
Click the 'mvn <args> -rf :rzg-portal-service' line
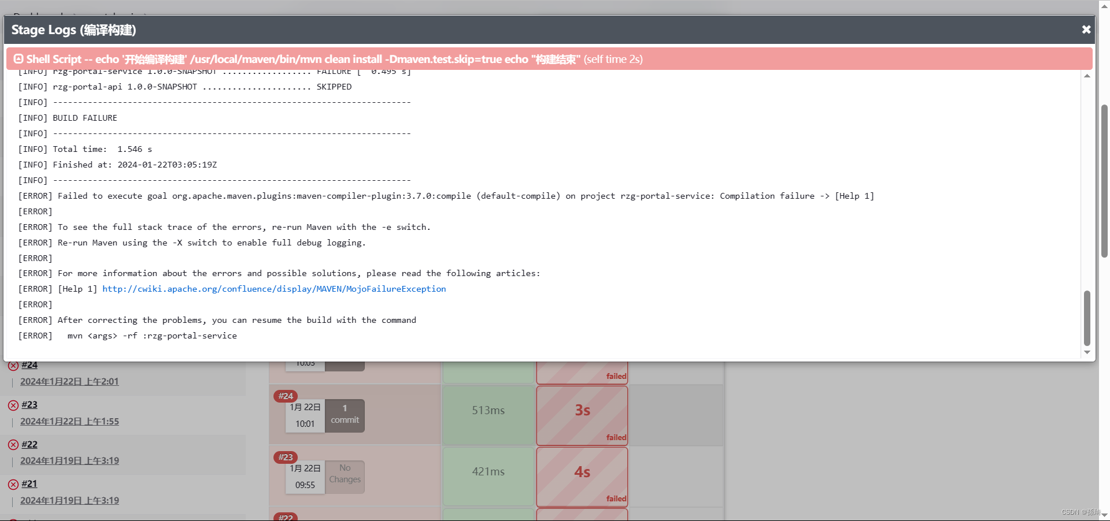click(x=128, y=336)
